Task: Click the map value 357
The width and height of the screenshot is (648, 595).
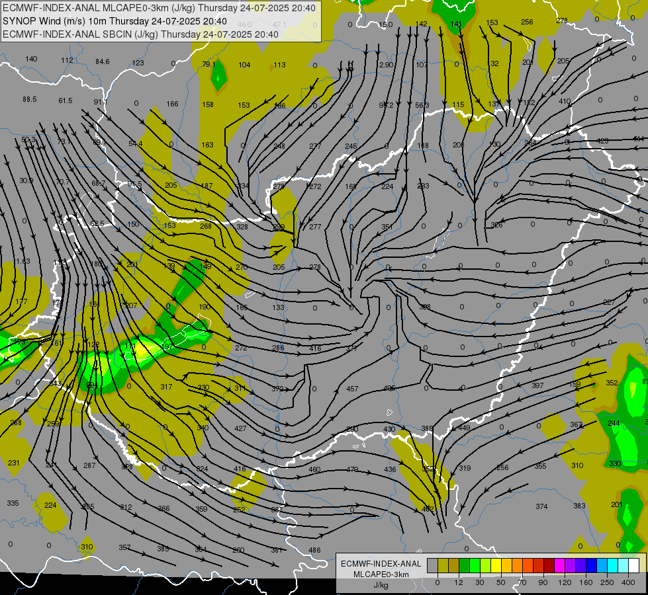Action: point(125,547)
